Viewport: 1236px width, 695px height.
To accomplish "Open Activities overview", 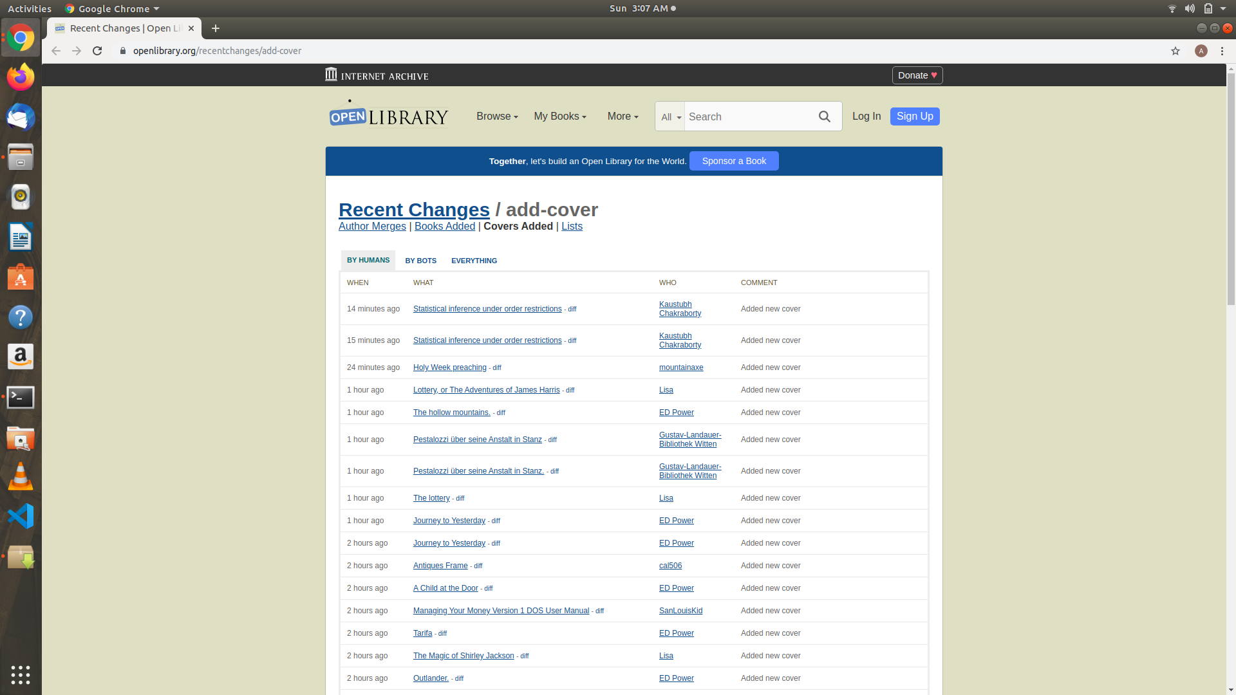I will point(30,8).
